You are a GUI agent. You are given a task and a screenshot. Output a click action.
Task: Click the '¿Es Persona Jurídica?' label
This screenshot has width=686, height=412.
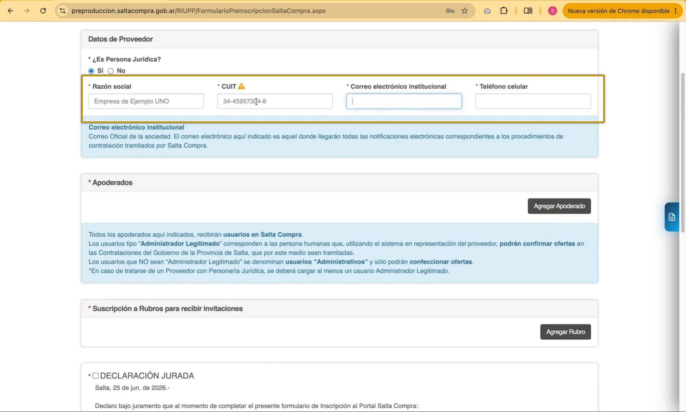pyautogui.click(x=126, y=59)
